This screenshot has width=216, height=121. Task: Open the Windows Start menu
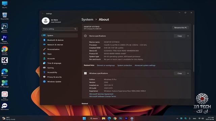(x=84, y=118)
